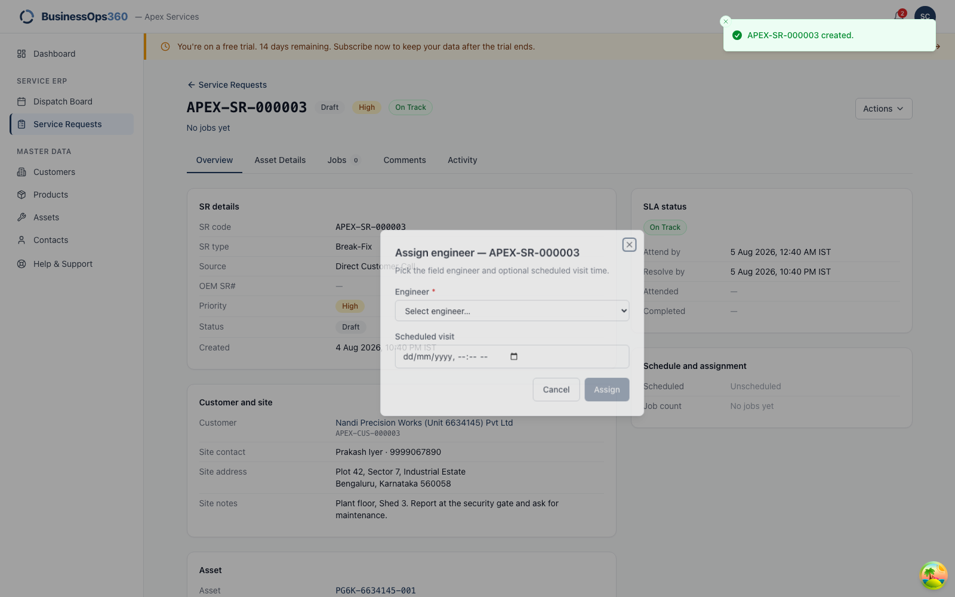Open the Select engineer dropdown
Viewport: 955px width, 597px height.
(512, 310)
